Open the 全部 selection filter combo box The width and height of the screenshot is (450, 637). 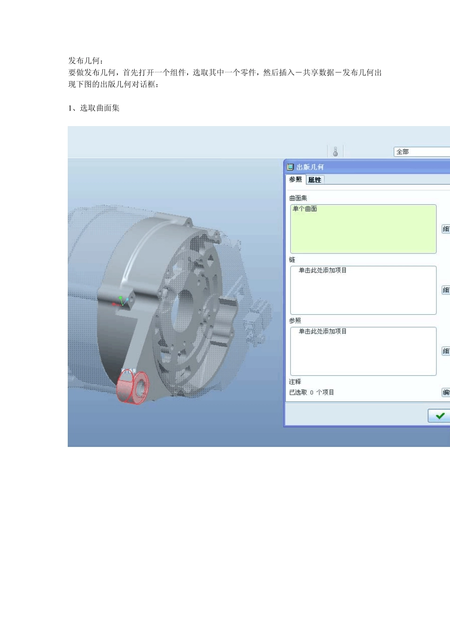(422, 152)
